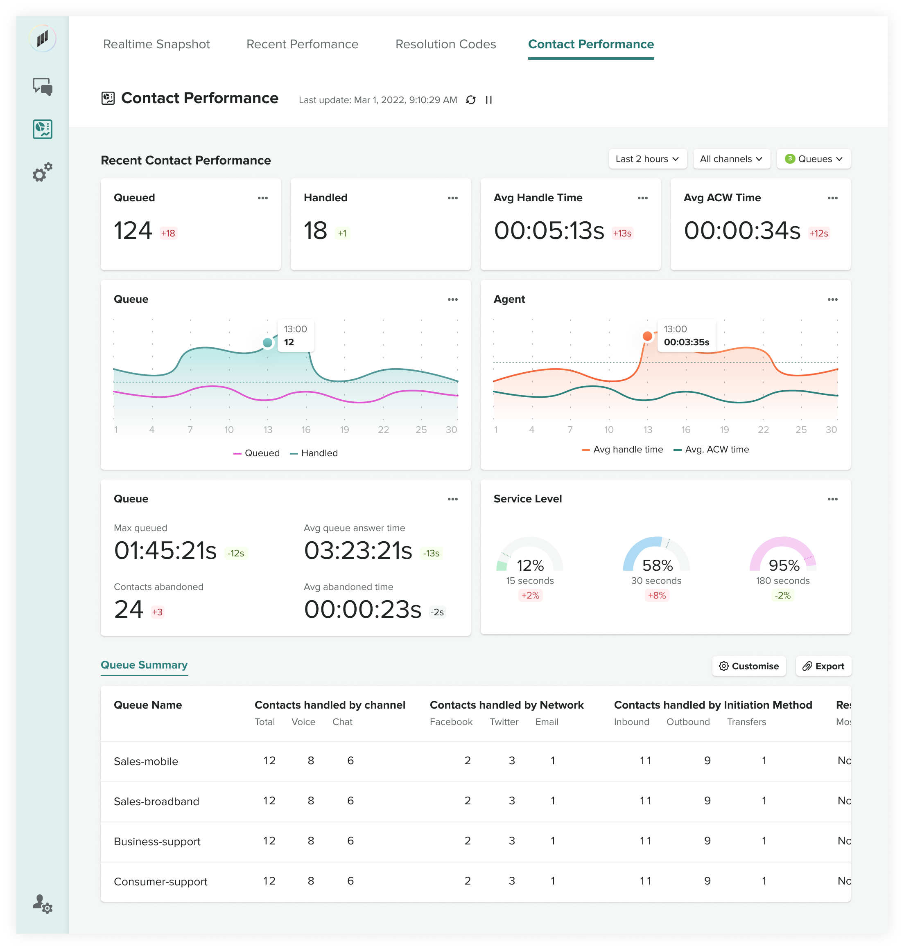904x950 pixels.
Task: Expand the Queues filter dropdown
Action: click(814, 159)
